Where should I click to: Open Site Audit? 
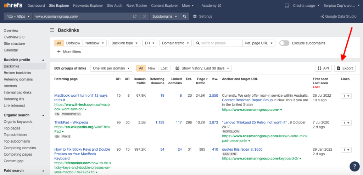(115, 6)
